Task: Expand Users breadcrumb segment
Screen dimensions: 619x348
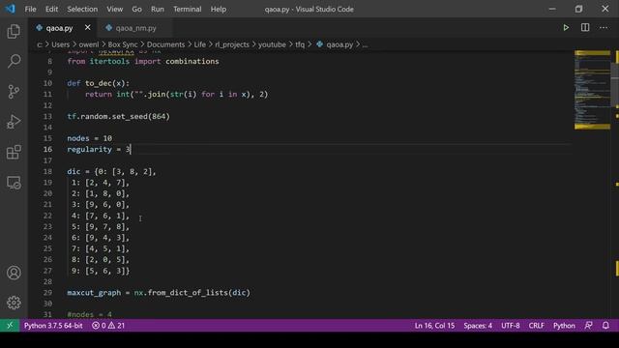Action: pyautogui.click(x=60, y=44)
